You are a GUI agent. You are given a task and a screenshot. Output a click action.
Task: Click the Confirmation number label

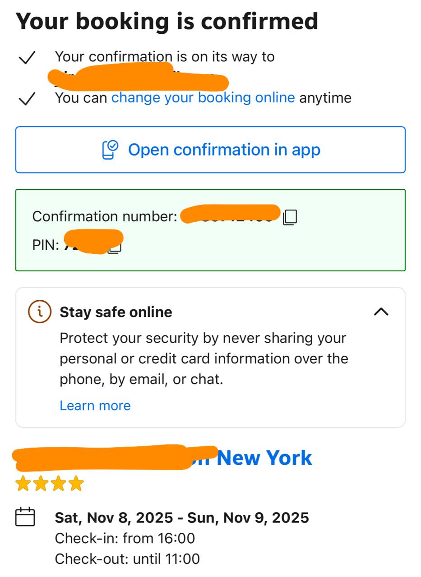(x=105, y=217)
